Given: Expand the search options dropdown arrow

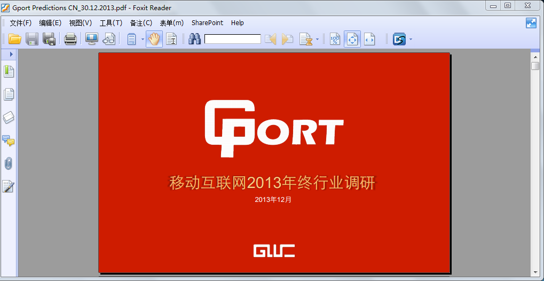Looking at the screenshot, I should coord(318,39).
